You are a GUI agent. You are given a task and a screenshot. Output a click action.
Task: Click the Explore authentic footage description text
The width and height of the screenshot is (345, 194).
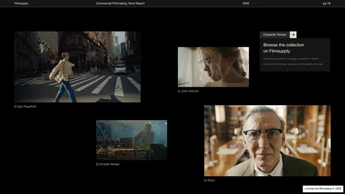point(293,61)
